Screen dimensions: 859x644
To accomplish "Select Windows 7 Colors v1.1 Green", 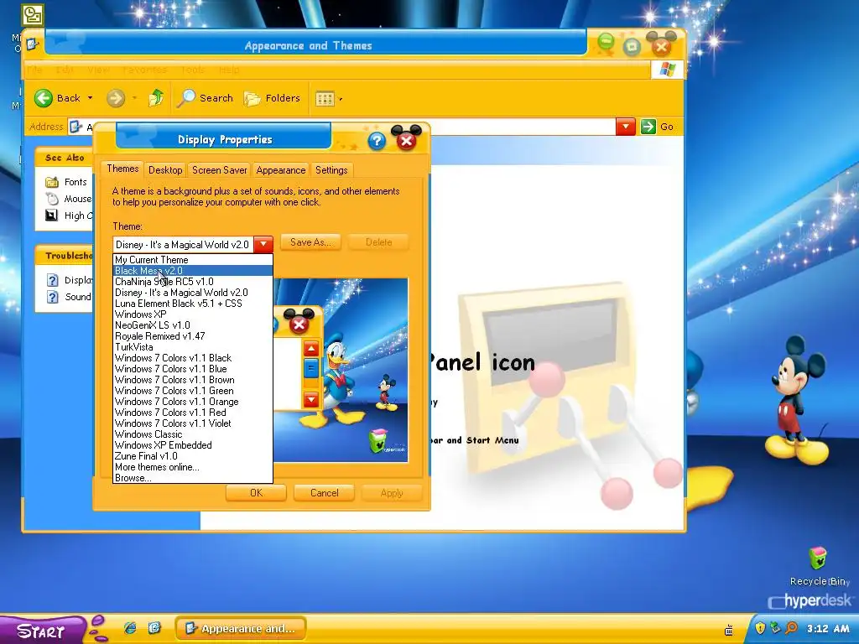I will tap(193, 391).
